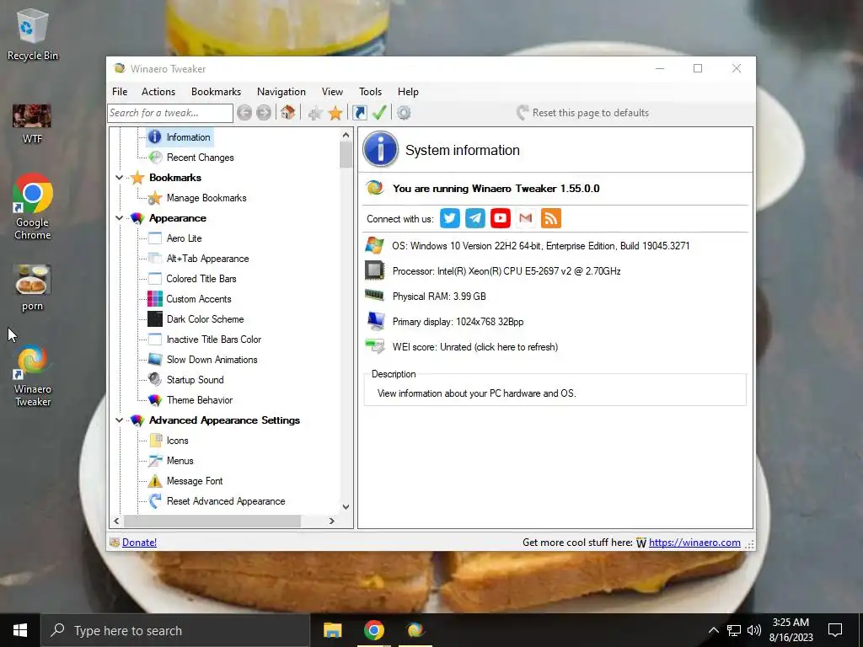Click the tree horizontal scroll left arrow
Viewport: 863px width, 647px height.
pyautogui.click(x=116, y=521)
